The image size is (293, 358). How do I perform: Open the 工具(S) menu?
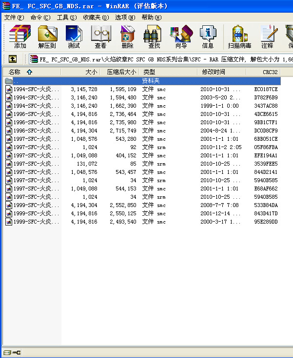tap(67, 18)
